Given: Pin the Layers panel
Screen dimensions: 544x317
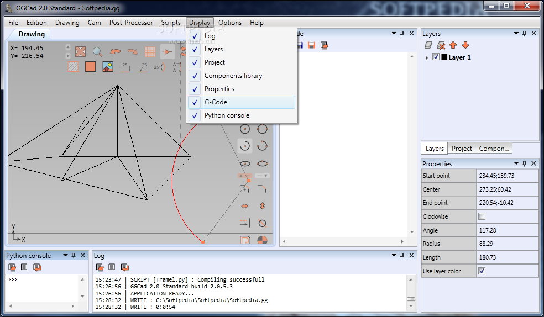Looking at the screenshot, I should coord(524,33).
